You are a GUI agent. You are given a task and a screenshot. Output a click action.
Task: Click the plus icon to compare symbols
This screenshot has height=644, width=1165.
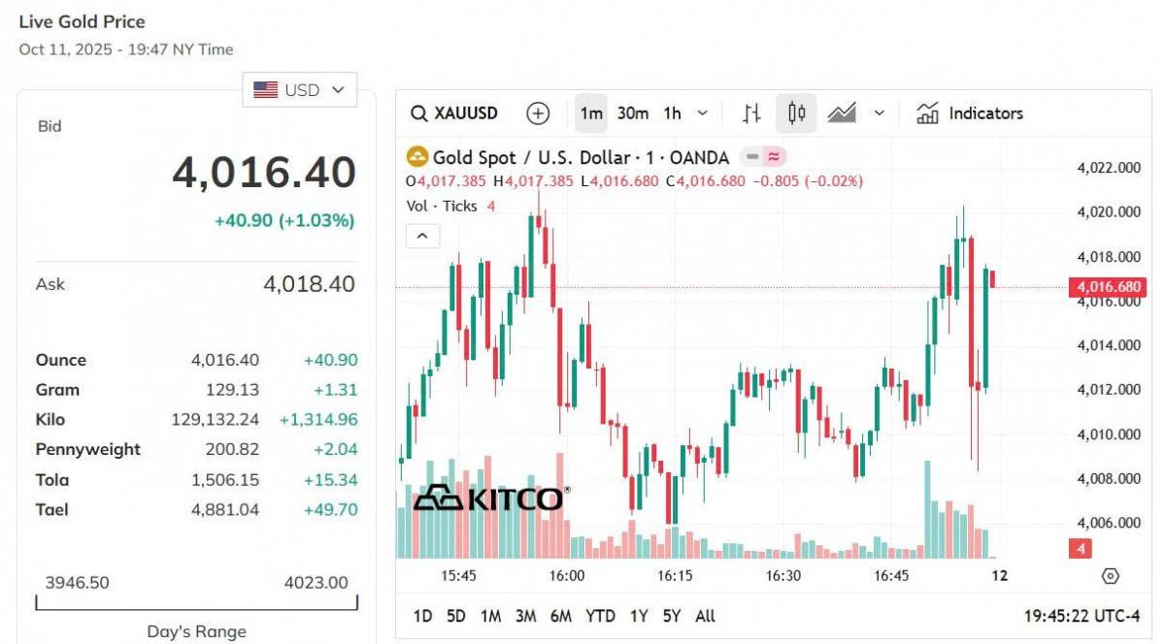538,113
